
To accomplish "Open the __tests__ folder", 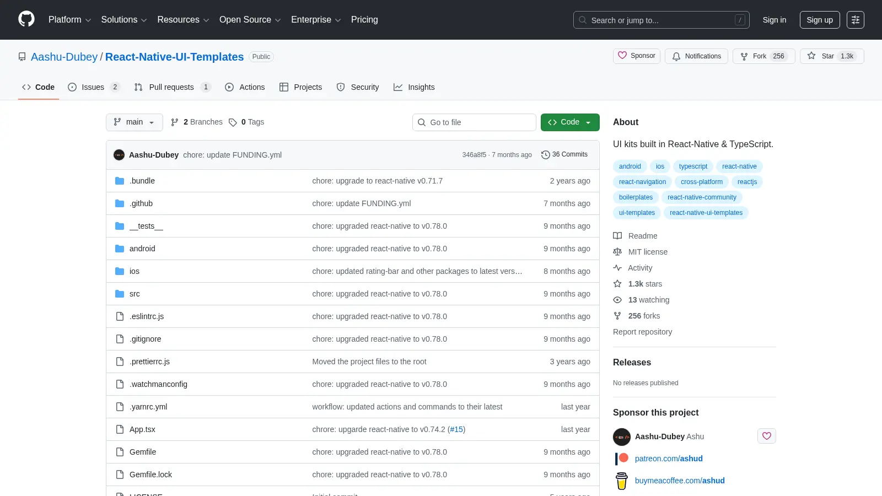I will tap(146, 226).
